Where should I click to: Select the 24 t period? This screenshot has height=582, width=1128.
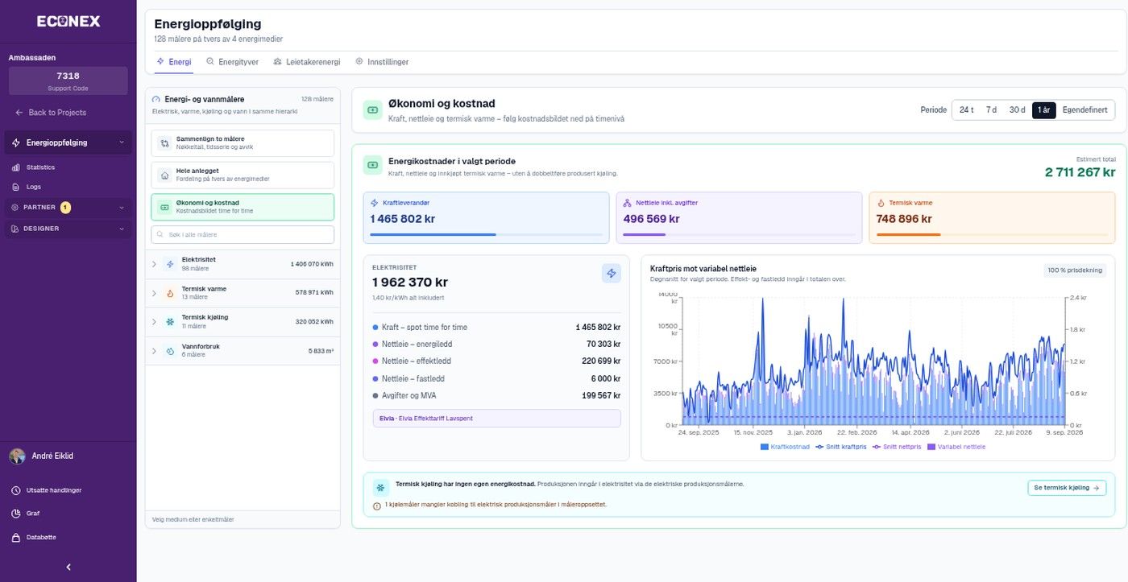(966, 110)
